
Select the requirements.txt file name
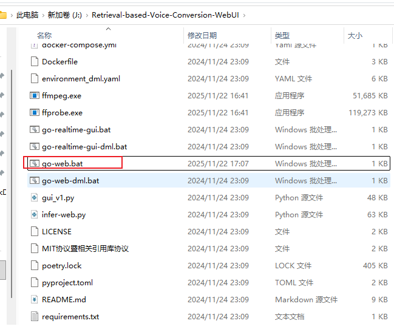[70, 317]
